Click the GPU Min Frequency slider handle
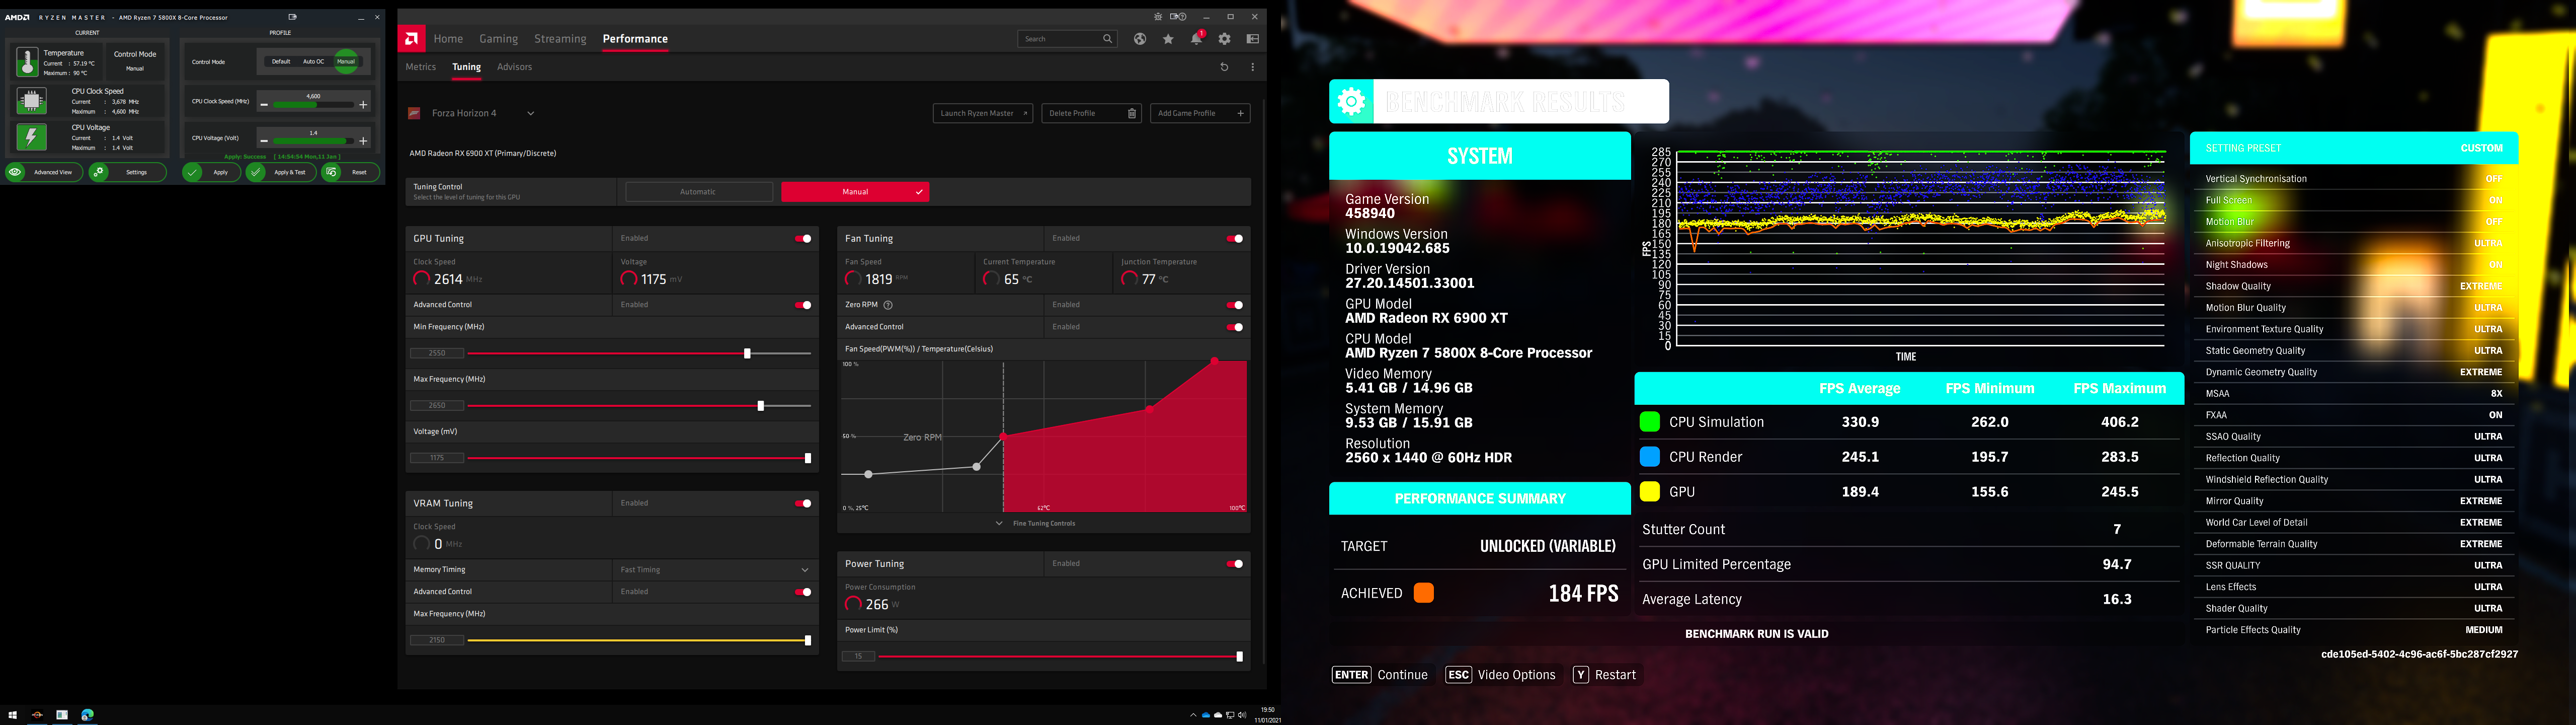 (x=747, y=353)
